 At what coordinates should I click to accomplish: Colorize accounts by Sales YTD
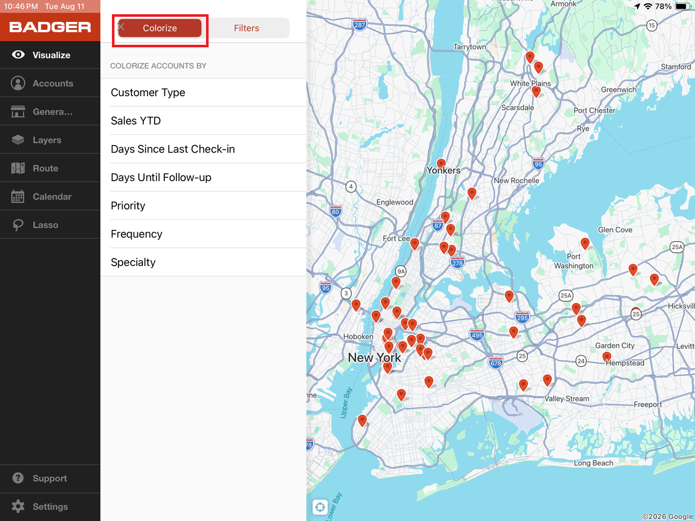[204, 121]
